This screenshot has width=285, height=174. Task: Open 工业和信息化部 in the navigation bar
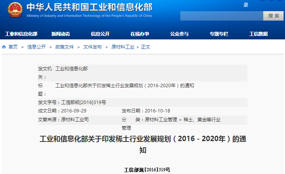[21, 34]
